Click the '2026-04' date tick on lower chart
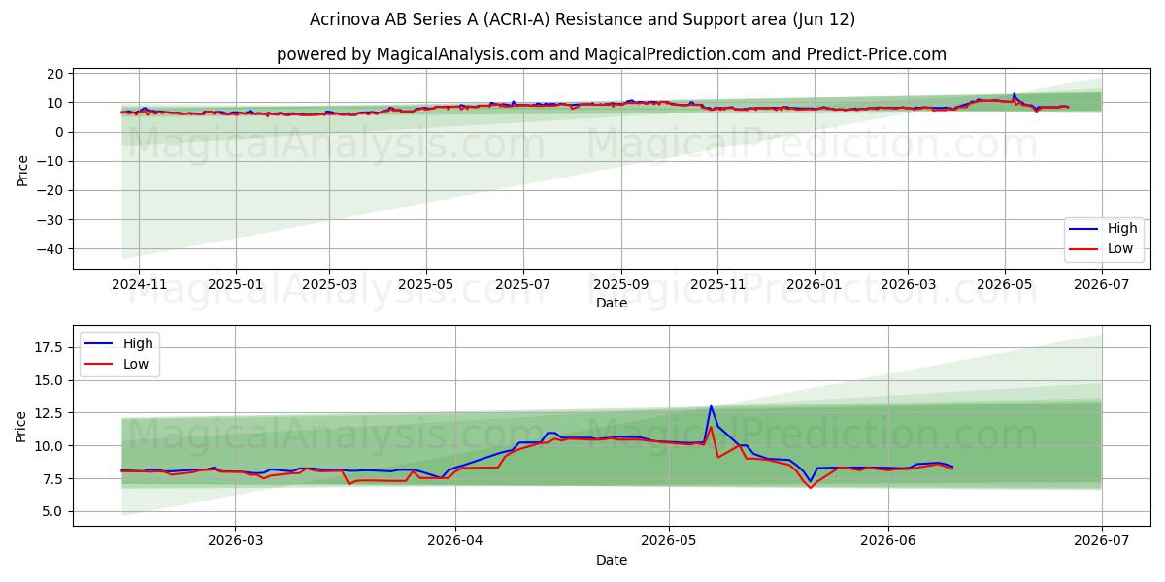 point(455,541)
